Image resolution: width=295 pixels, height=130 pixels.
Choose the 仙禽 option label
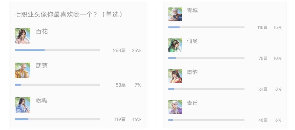click(x=192, y=41)
